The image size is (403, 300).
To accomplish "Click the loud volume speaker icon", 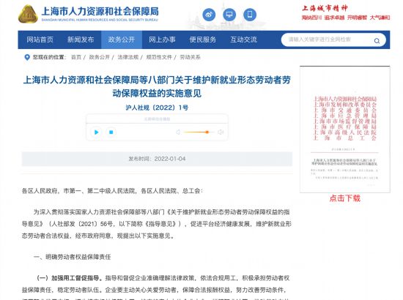I will click(221, 132).
